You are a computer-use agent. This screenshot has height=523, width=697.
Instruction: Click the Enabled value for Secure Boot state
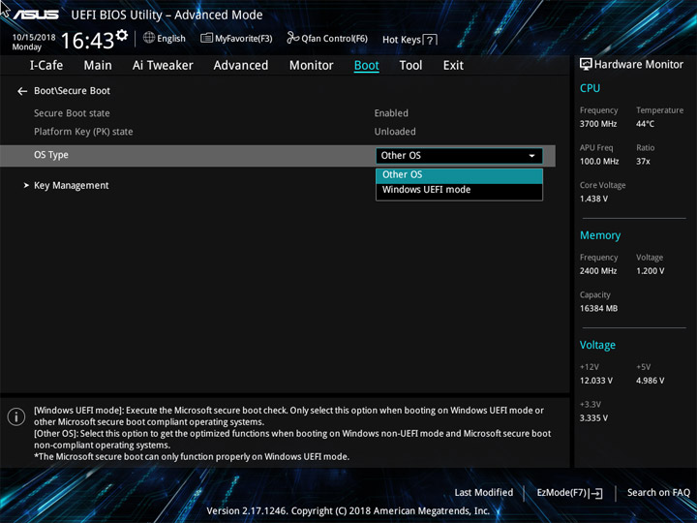coord(391,113)
